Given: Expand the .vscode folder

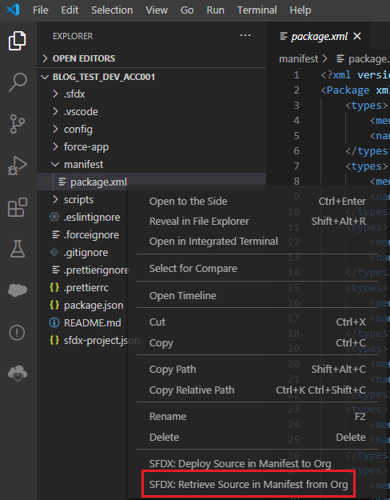Looking at the screenshot, I should (151, 112).
